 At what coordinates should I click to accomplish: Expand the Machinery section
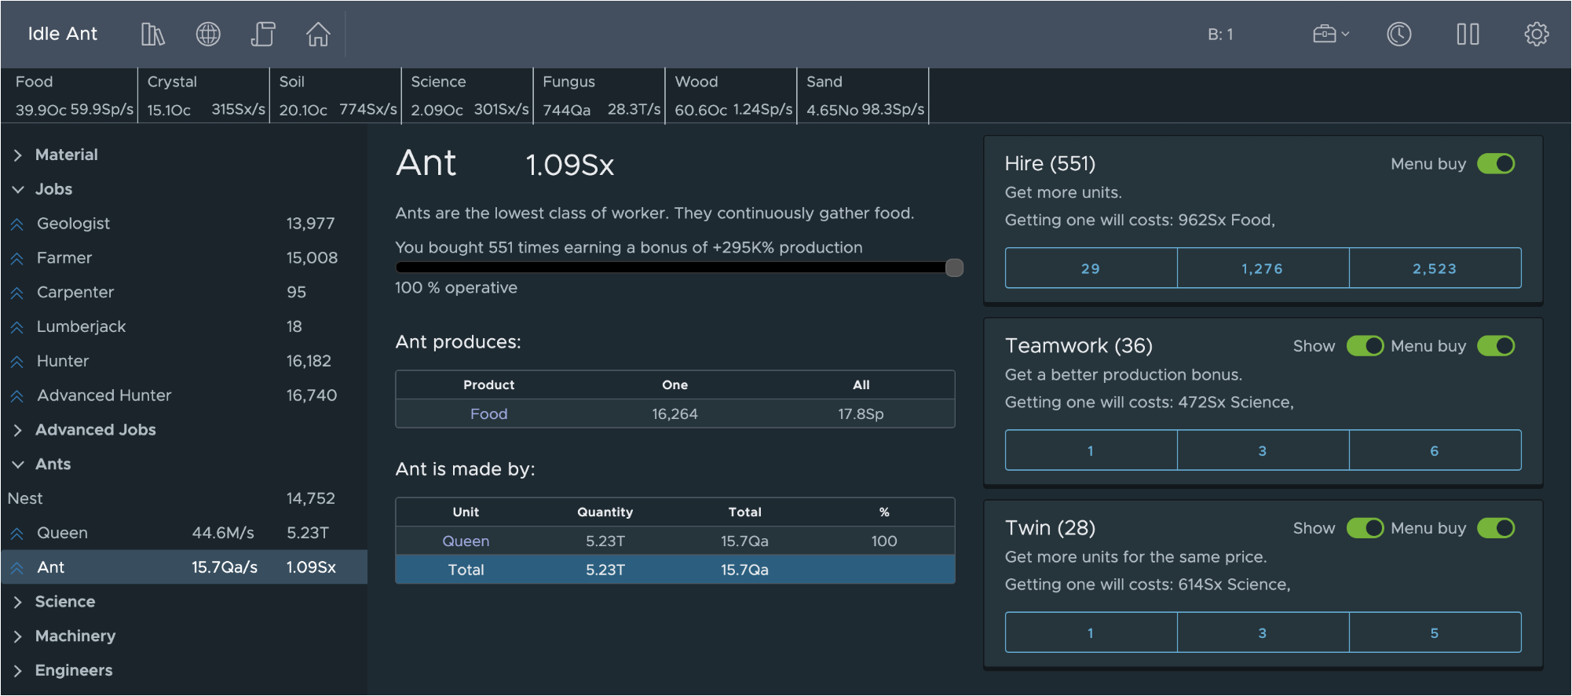pyautogui.click(x=17, y=636)
